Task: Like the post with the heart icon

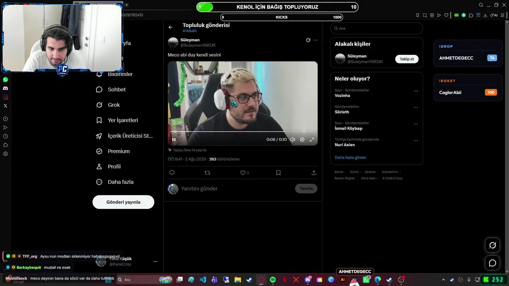Action: click(x=243, y=173)
